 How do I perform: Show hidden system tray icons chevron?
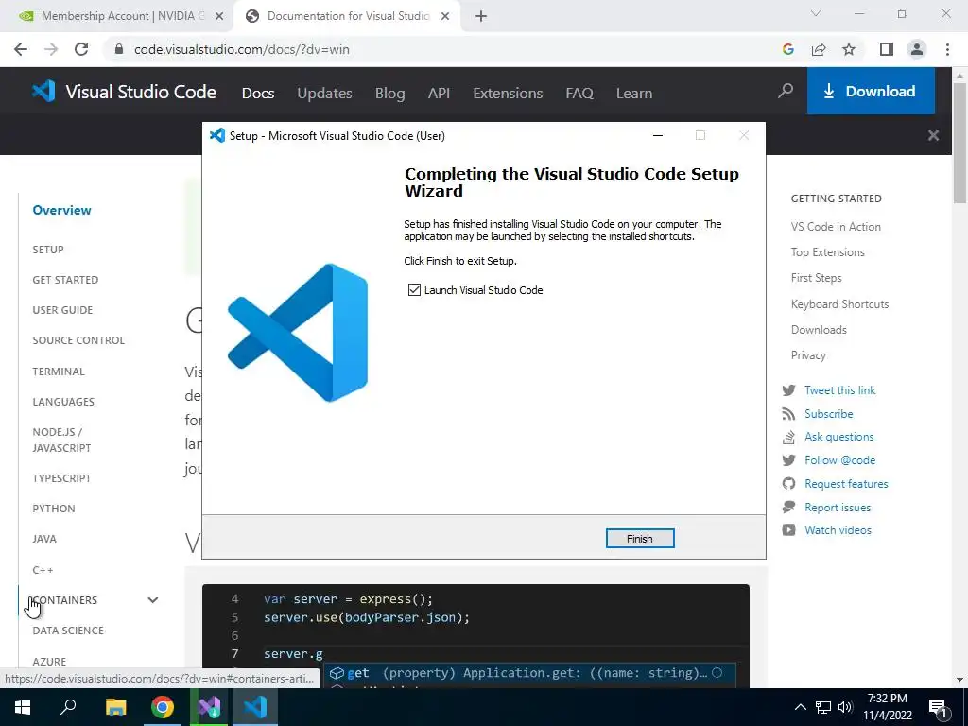[800, 707]
